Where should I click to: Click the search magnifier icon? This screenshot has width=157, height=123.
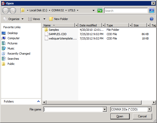(152, 11)
